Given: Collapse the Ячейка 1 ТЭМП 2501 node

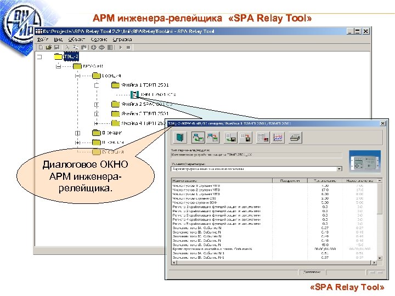Looking at the screenshot, I should tap(97, 86).
